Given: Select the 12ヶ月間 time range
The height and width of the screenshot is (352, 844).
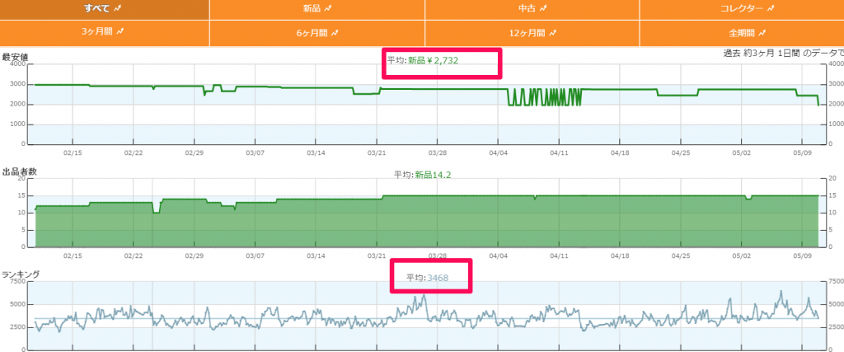Looking at the screenshot, I should coord(527,33).
